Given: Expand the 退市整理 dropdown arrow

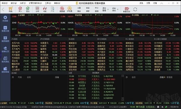Looking at the screenshot, I should point(108,9).
